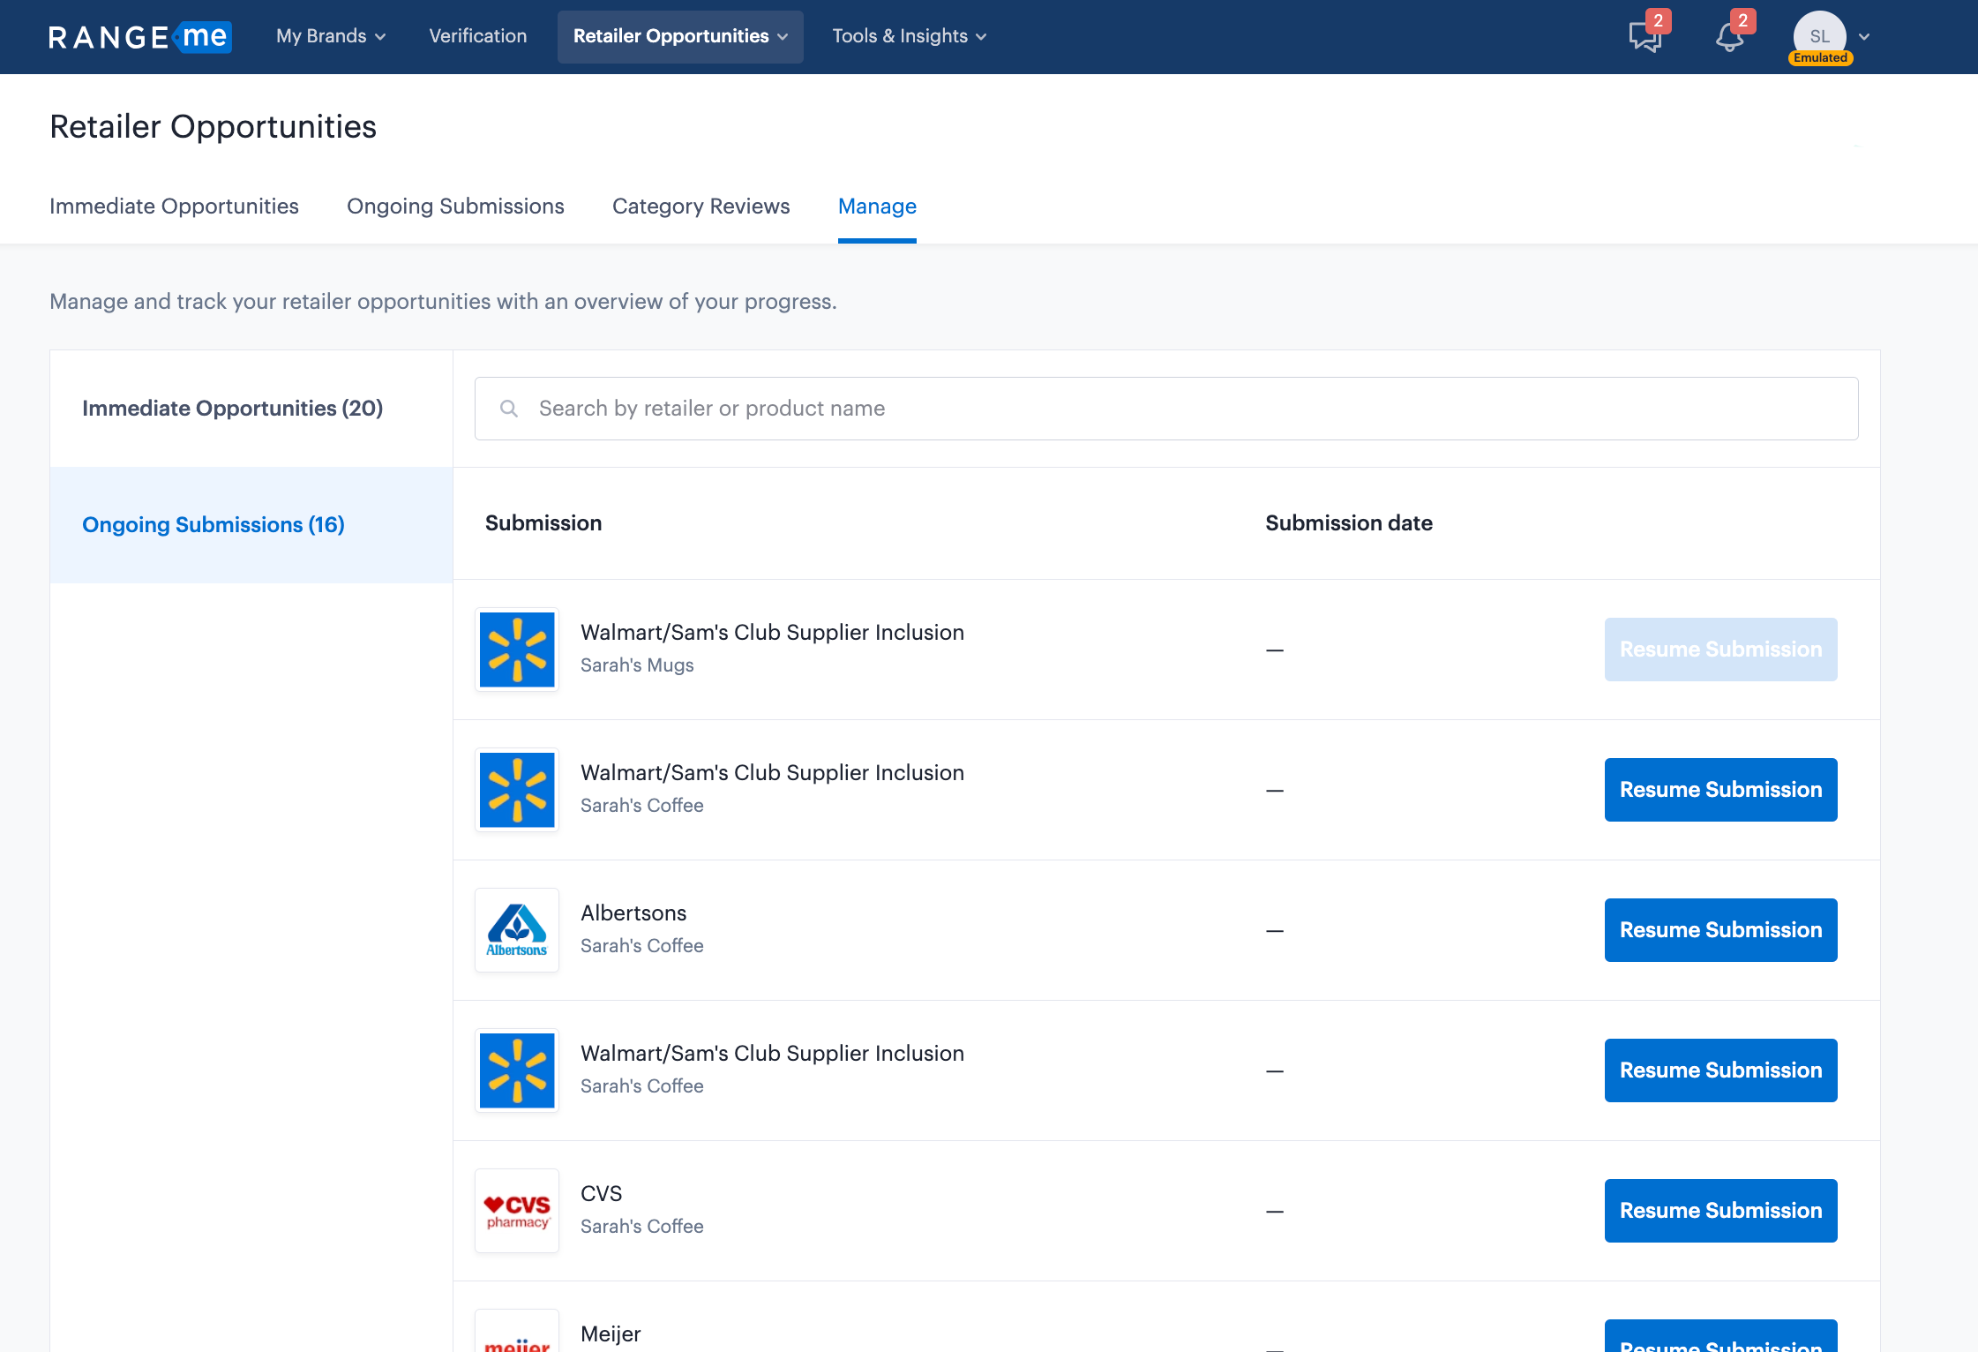The height and width of the screenshot is (1352, 1978).
Task: Resume the CVS Sarah's Coffee submission
Action: point(1720,1211)
